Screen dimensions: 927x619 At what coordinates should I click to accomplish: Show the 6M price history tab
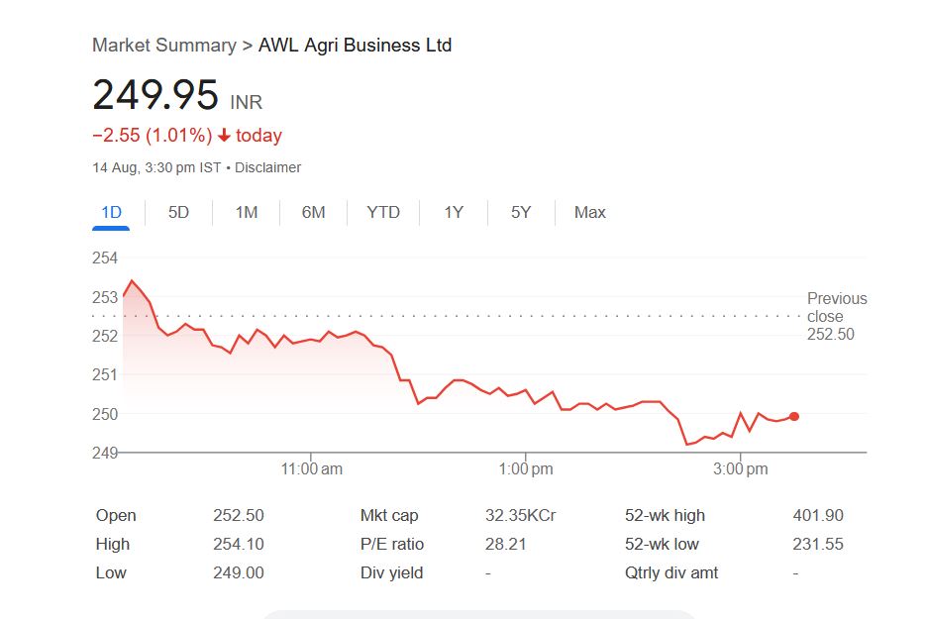tap(313, 212)
